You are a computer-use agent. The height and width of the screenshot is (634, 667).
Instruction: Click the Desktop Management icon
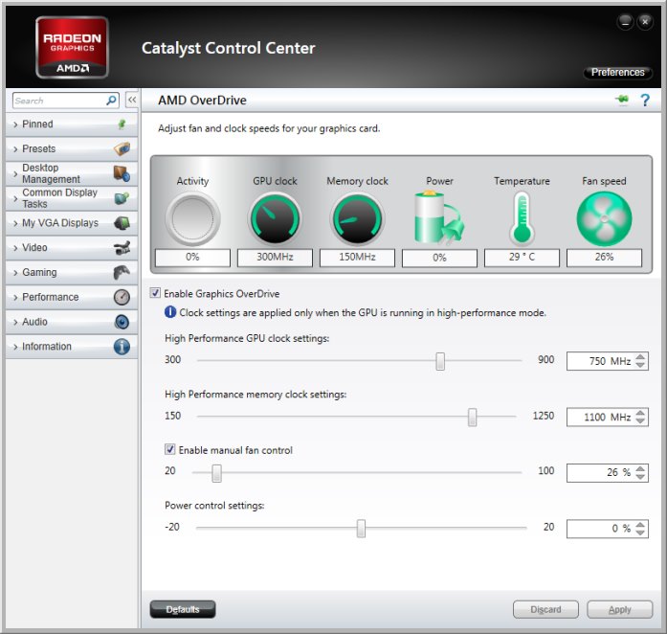pos(122,173)
